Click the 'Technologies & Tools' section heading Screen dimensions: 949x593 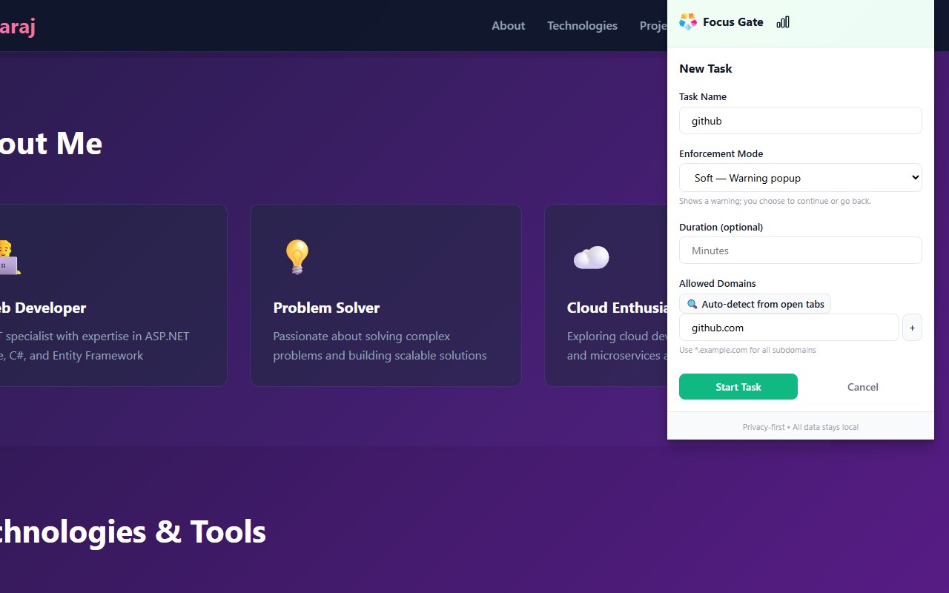coord(133,531)
